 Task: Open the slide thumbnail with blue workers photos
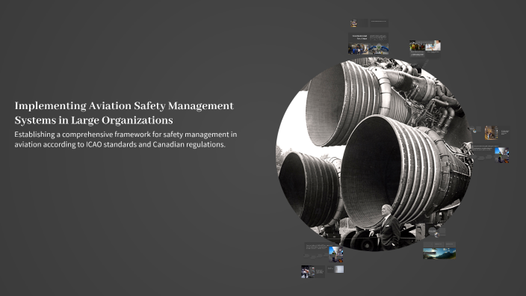368,43
